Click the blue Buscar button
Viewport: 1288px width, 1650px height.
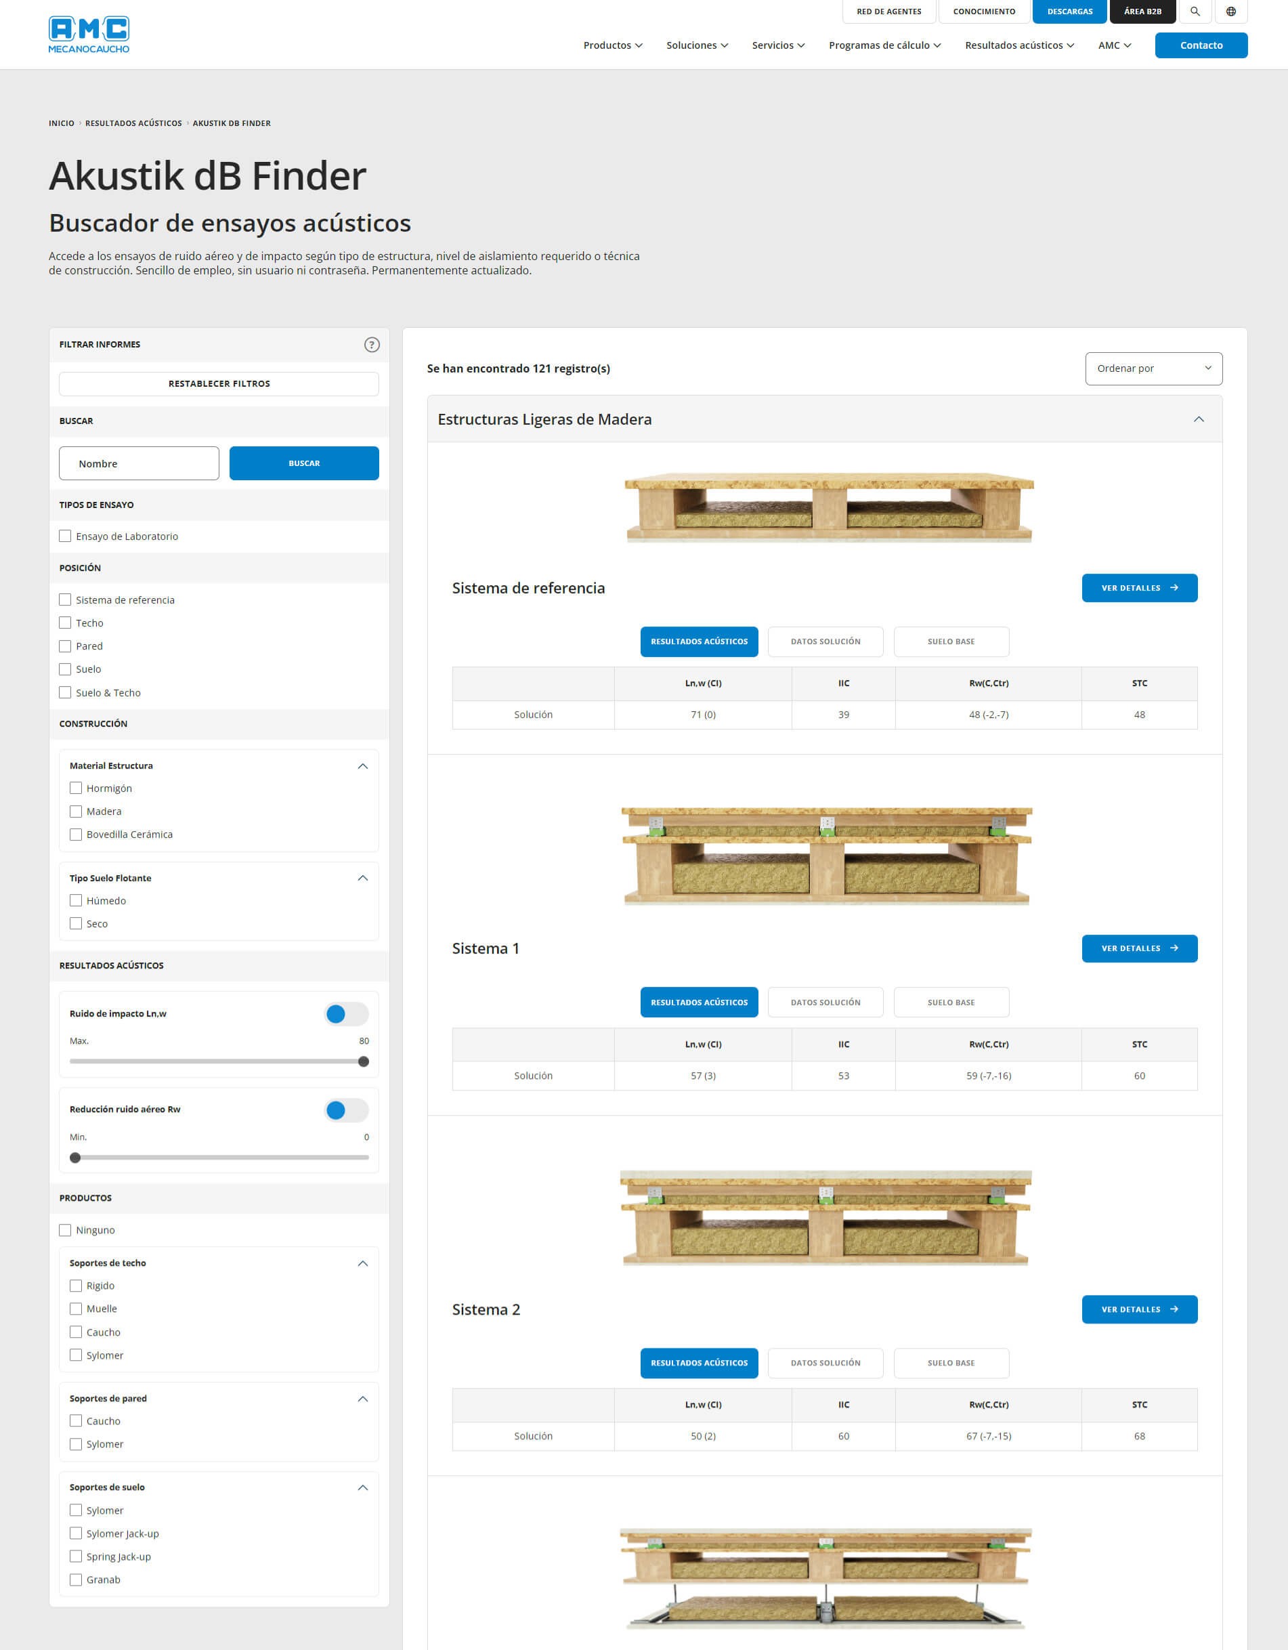coord(303,463)
